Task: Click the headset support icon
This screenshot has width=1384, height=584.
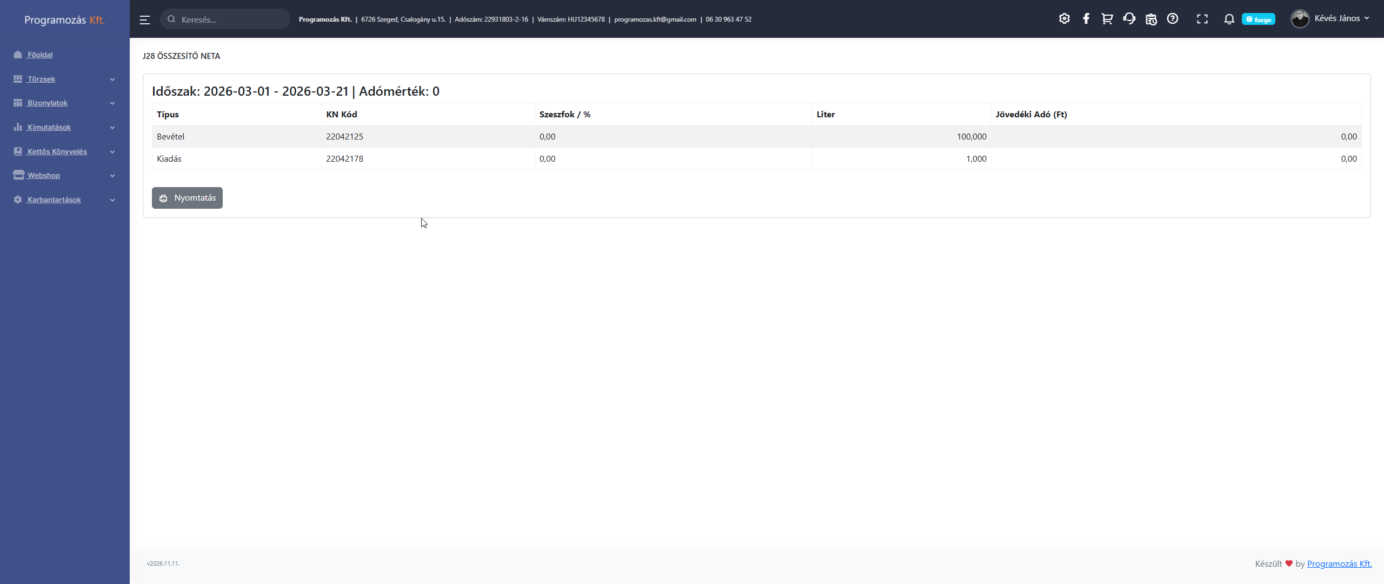Action: [1129, 19]
